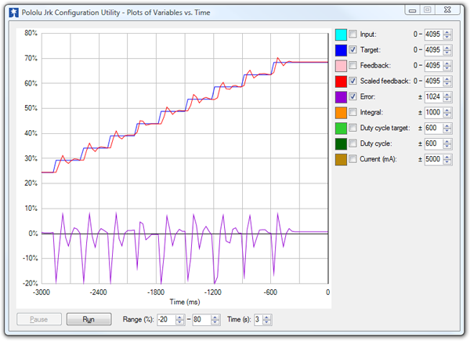The width and height of the screenshot is (470, 341).
Task: Click the blue Target color swatch
Action: tap(341, 50)
